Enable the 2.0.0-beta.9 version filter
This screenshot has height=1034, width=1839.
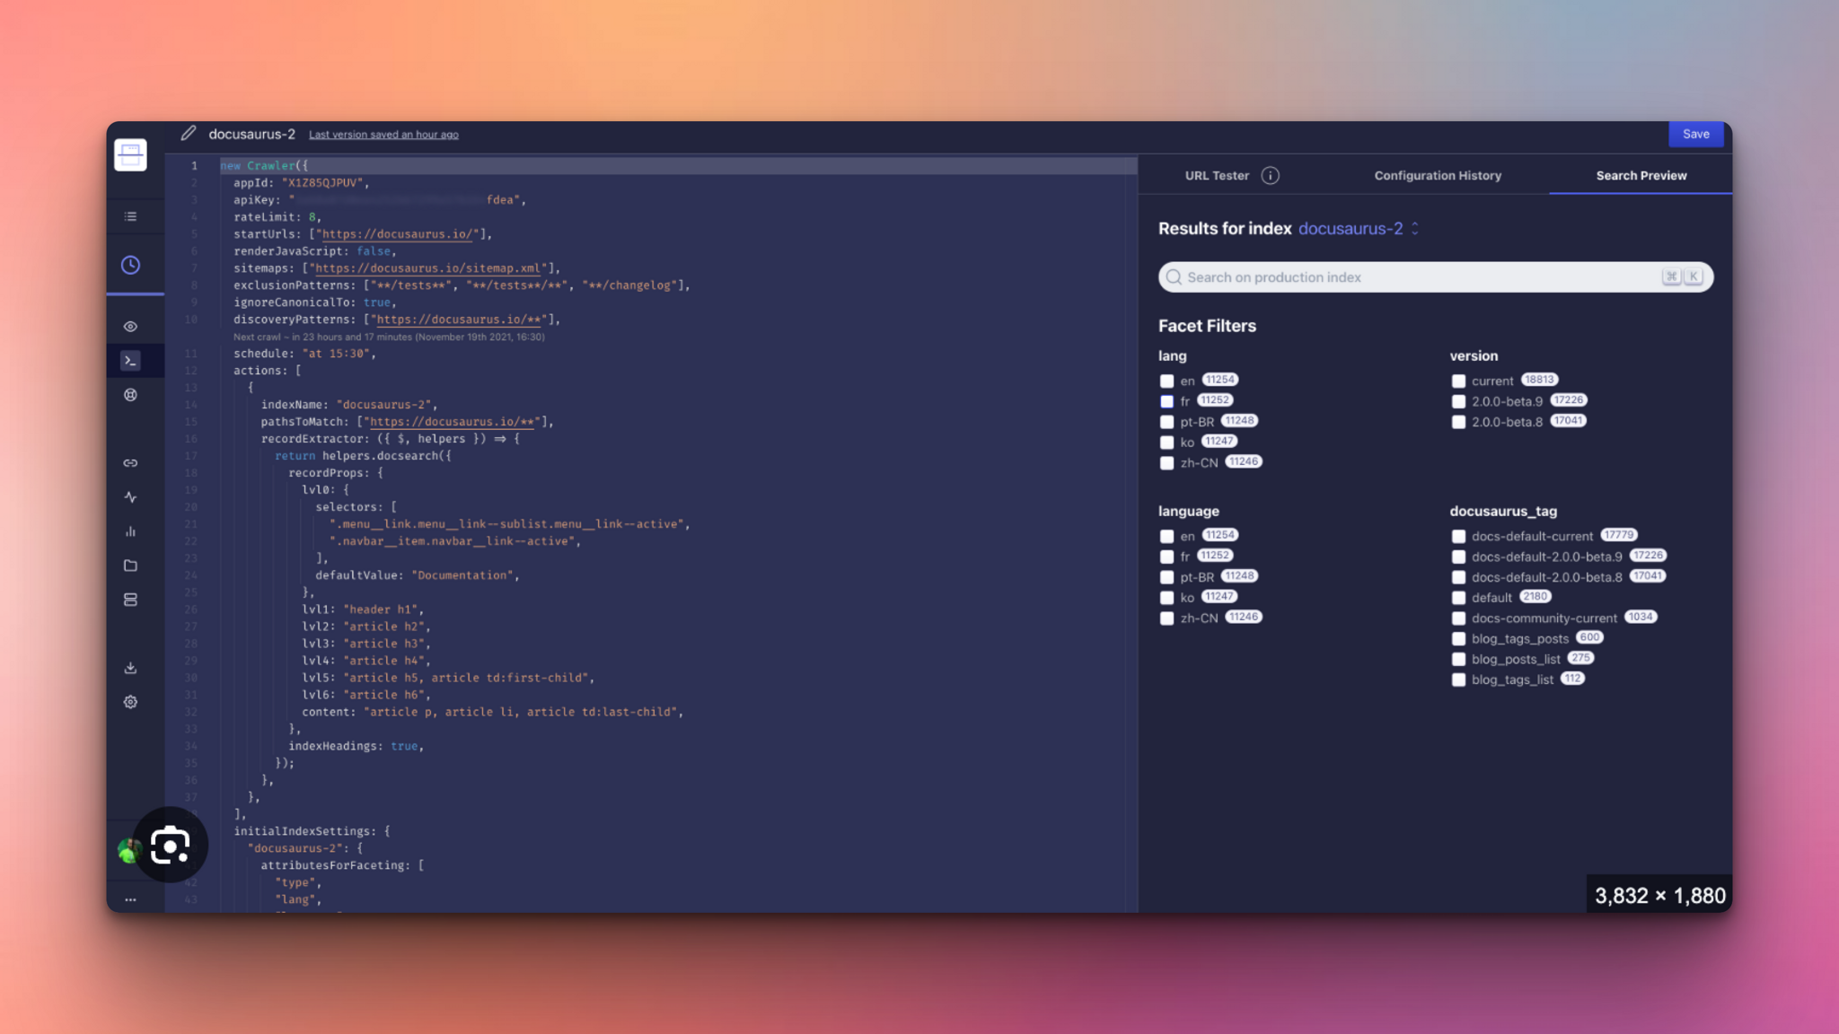(x=1458, y=401)
